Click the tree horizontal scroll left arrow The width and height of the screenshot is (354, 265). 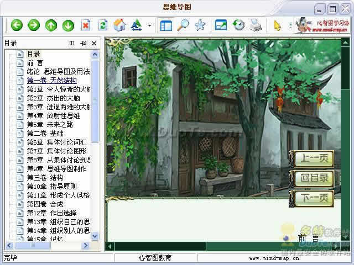pos(9,245)
